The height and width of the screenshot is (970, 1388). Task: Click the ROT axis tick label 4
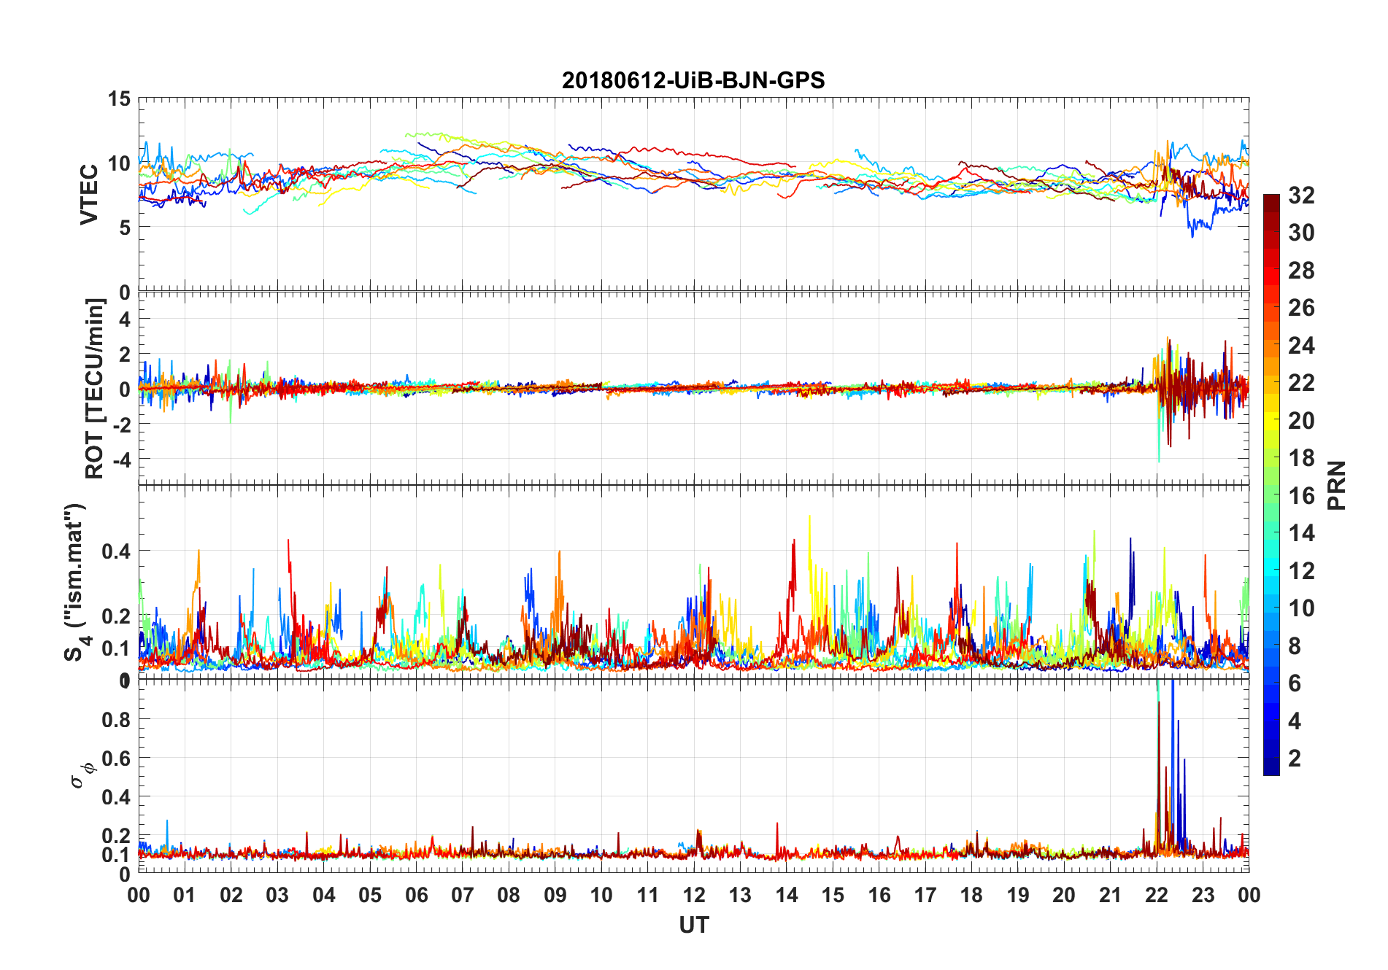point(125,319)
